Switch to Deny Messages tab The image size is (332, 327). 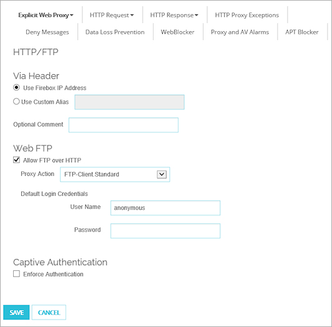tap(47, 32)
